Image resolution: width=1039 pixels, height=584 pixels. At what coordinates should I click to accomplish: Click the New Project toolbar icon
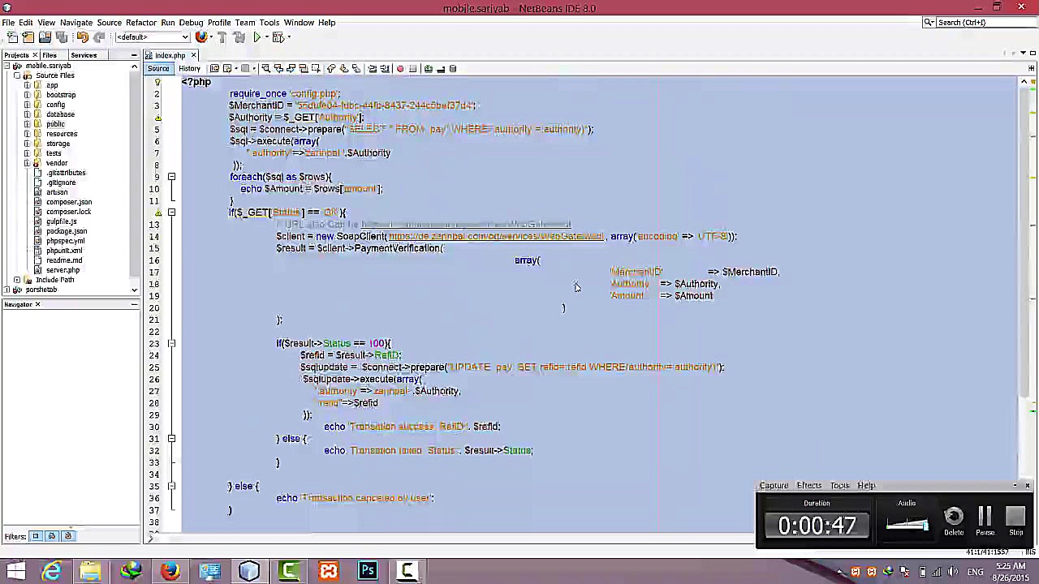tap(28, 37)
